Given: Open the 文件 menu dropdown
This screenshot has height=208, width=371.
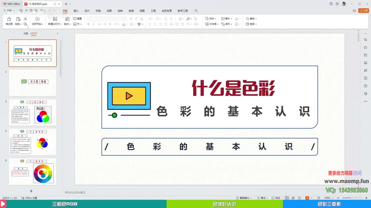Looking at the screenshot, I should (9, 11).
